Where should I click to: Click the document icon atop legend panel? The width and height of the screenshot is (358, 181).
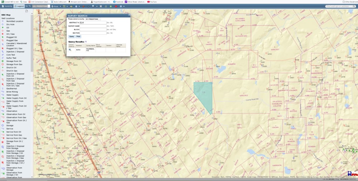tap(26, 11)
